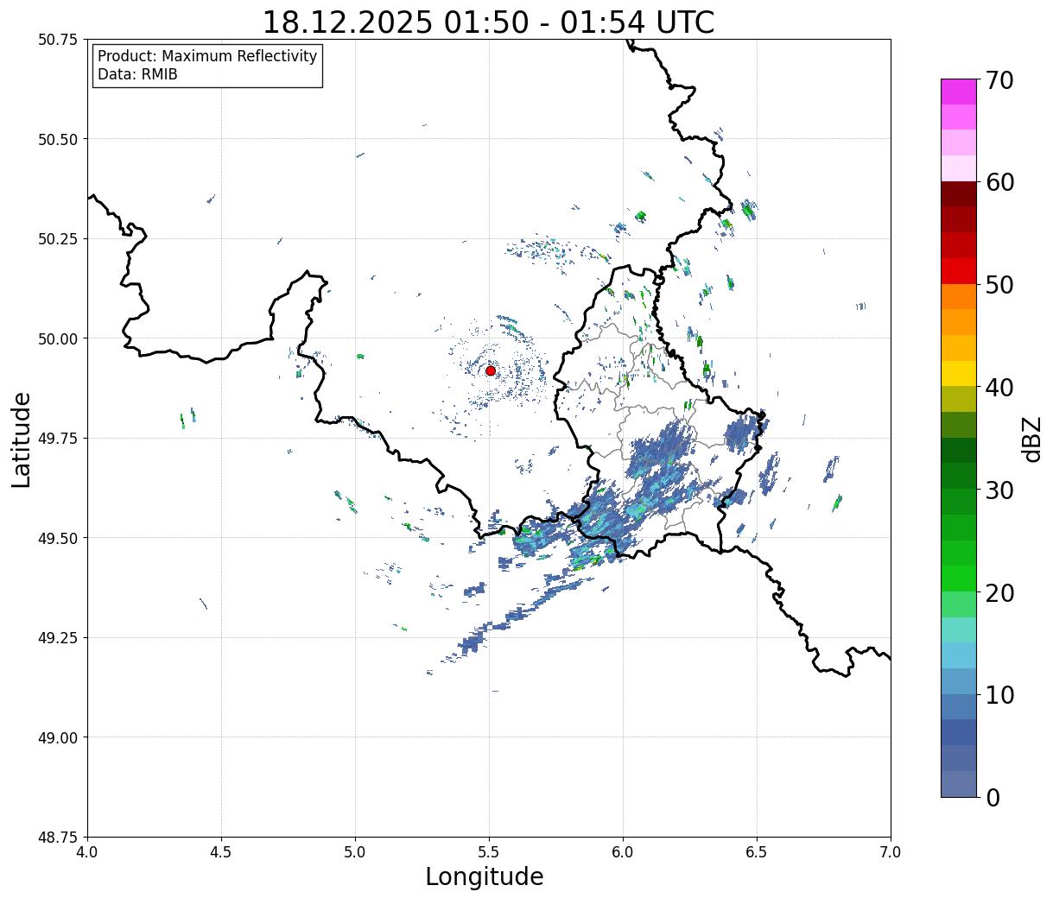Click the dBZ colorbar label
The height and width of the screenshot is (898, 1053).
(1031, 439)
